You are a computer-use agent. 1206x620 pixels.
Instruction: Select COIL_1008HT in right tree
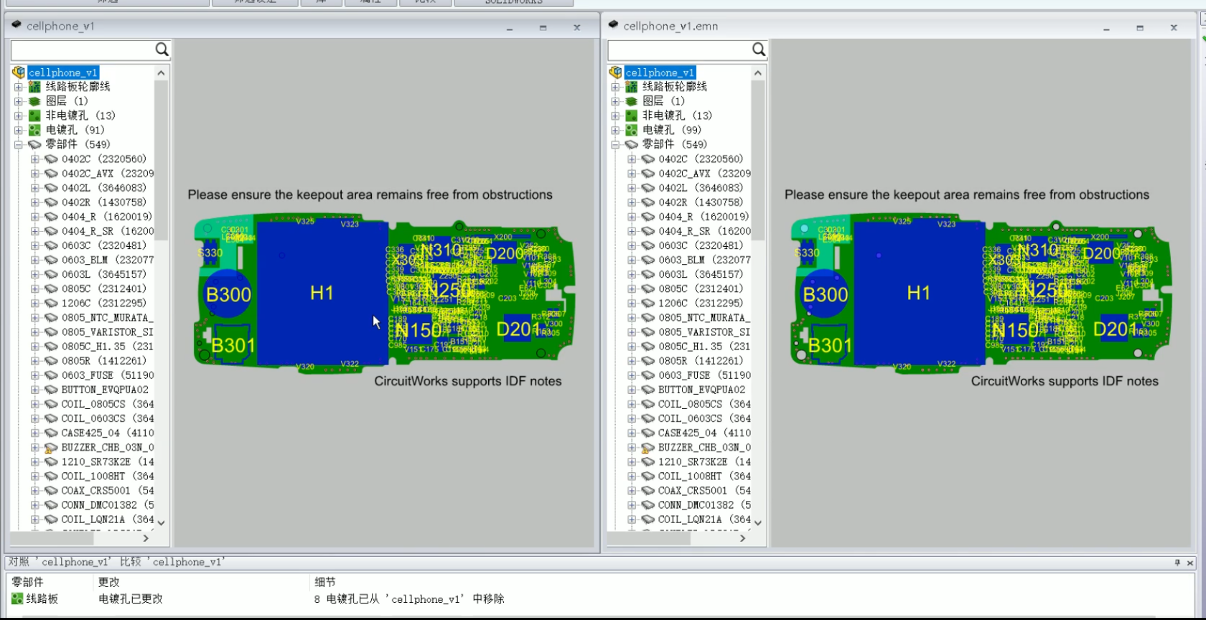(704, 476)
